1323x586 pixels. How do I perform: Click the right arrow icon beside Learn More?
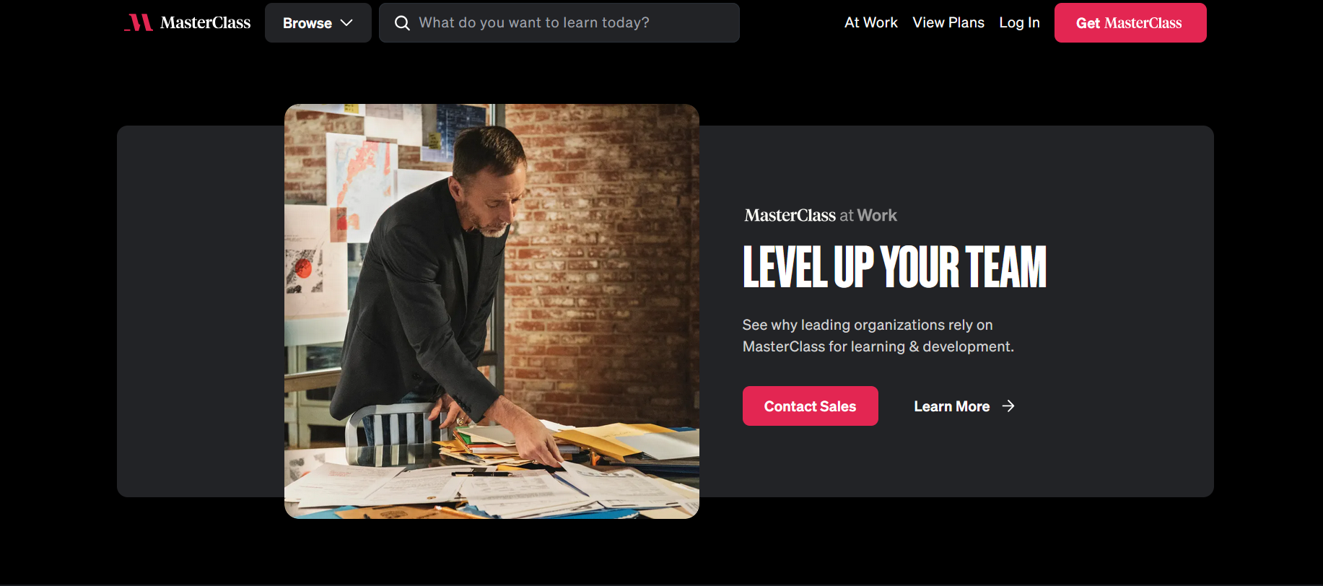pos(1008,406)
